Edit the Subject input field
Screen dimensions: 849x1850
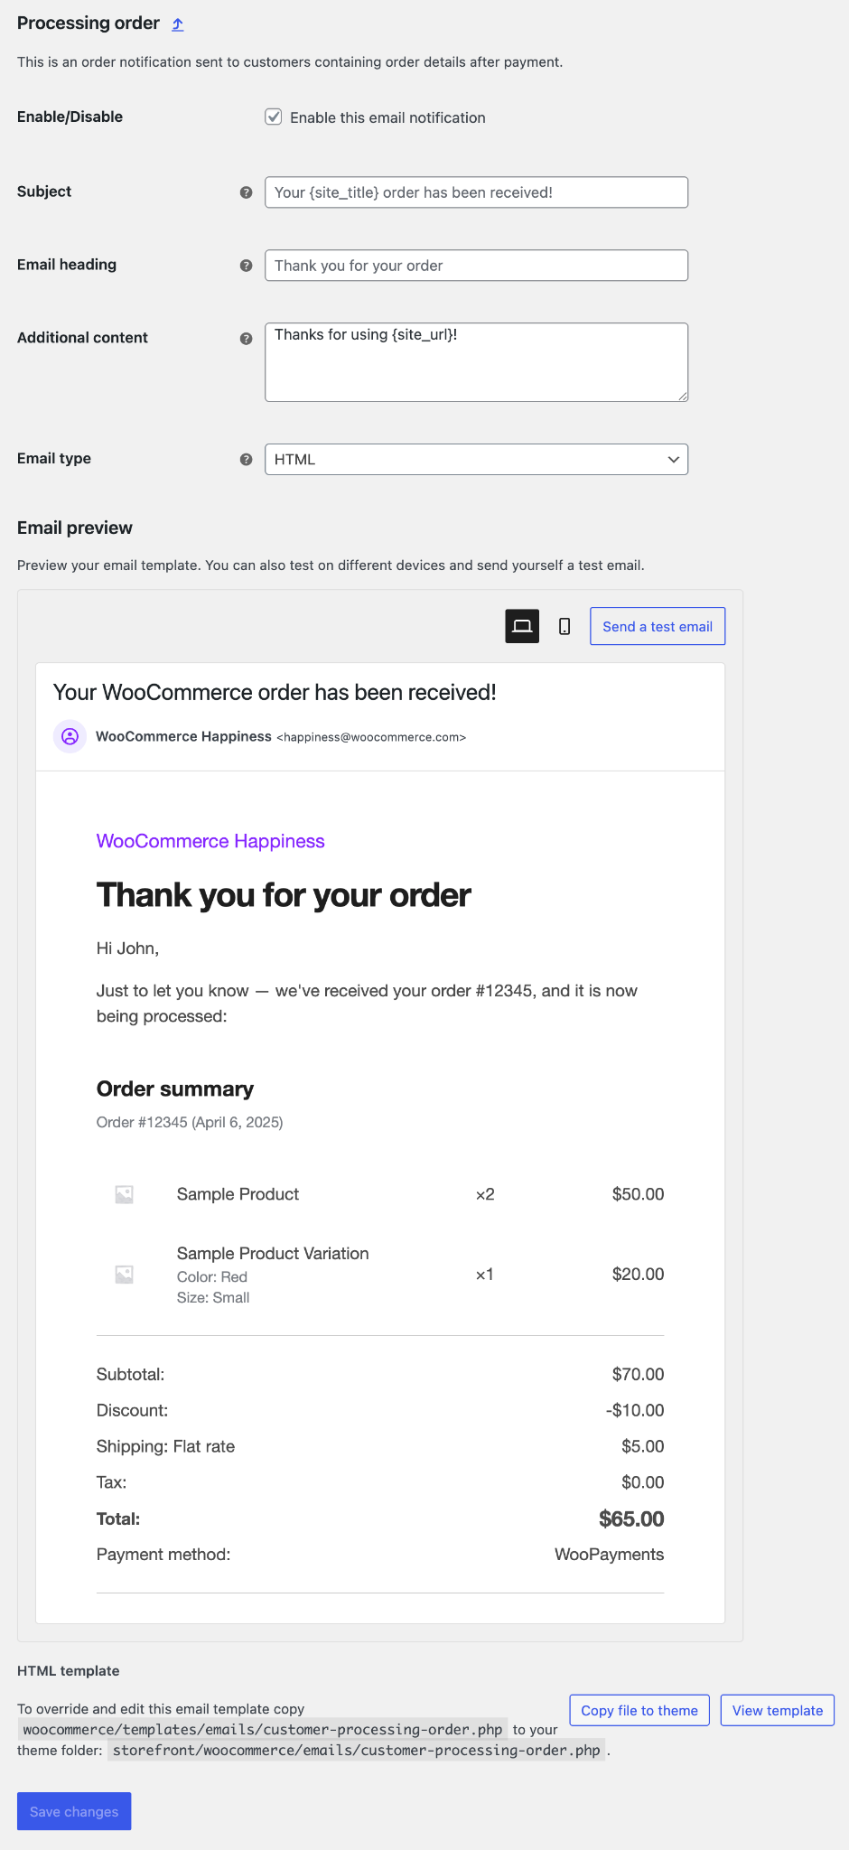[x=475, y=192]
